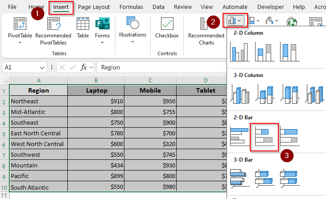Select 3-D Stacked Column chart
The width and height of the screenshot is (326, 199).
(x=264, y=94)
